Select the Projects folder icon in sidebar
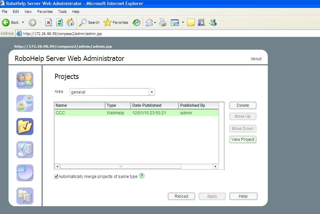The height and width of the screenshot is (214, 320). click(25, 127)
